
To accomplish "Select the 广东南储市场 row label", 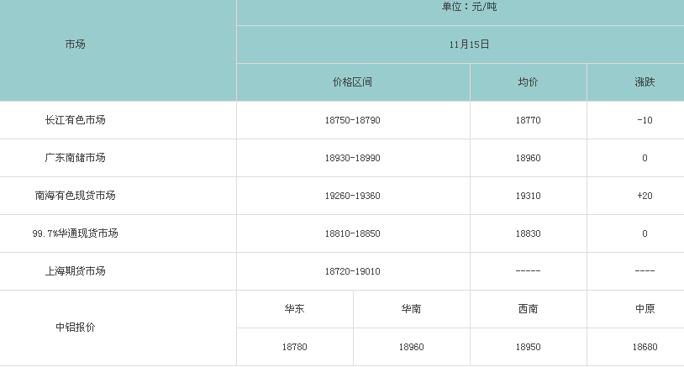I will [75, 158].
